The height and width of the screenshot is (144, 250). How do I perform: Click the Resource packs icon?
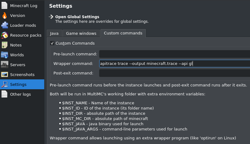[5, 35]
